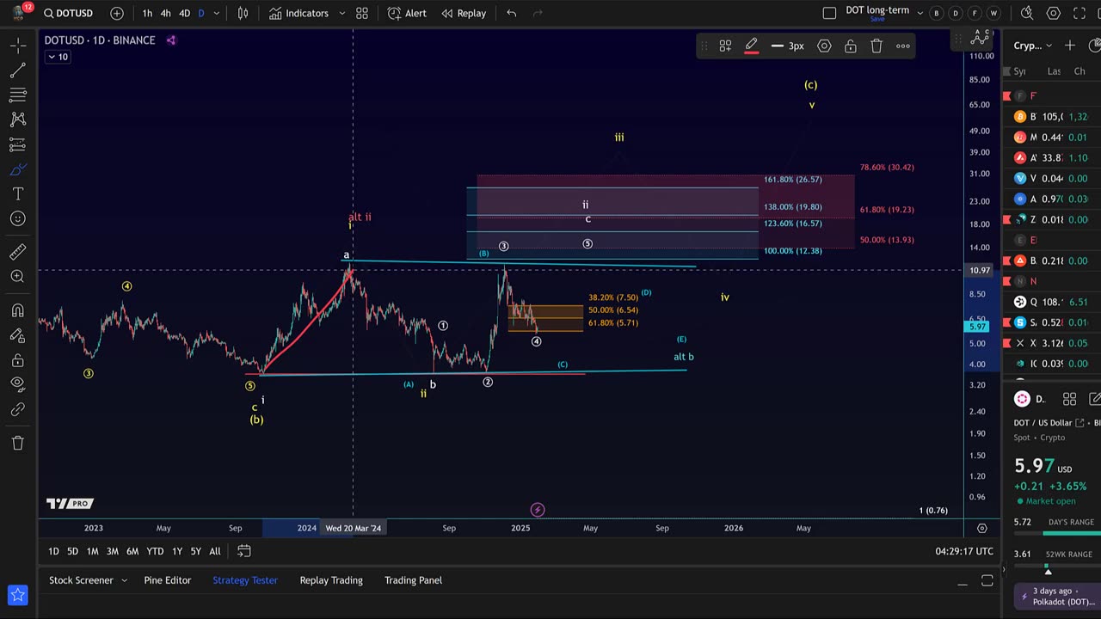Select the trend line tool

pyautogui.click(x=18, y=70)
